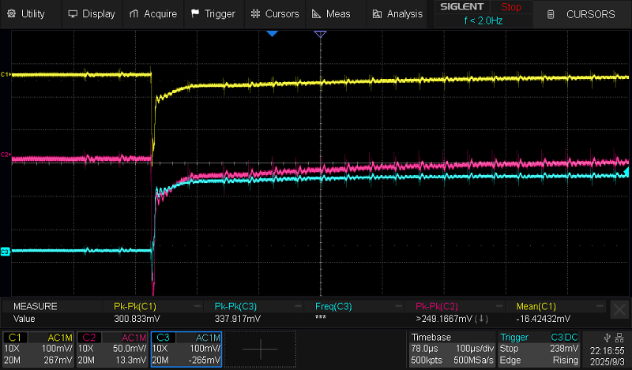The height and width of the screenshot is (370, 632).
Task: Click the cyan C3 ground level marker
Action: click(5, 251)
